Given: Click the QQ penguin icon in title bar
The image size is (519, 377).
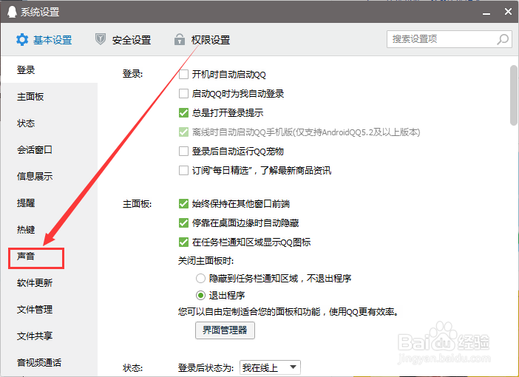Looking at the screenshot, I should click(12, 12).
